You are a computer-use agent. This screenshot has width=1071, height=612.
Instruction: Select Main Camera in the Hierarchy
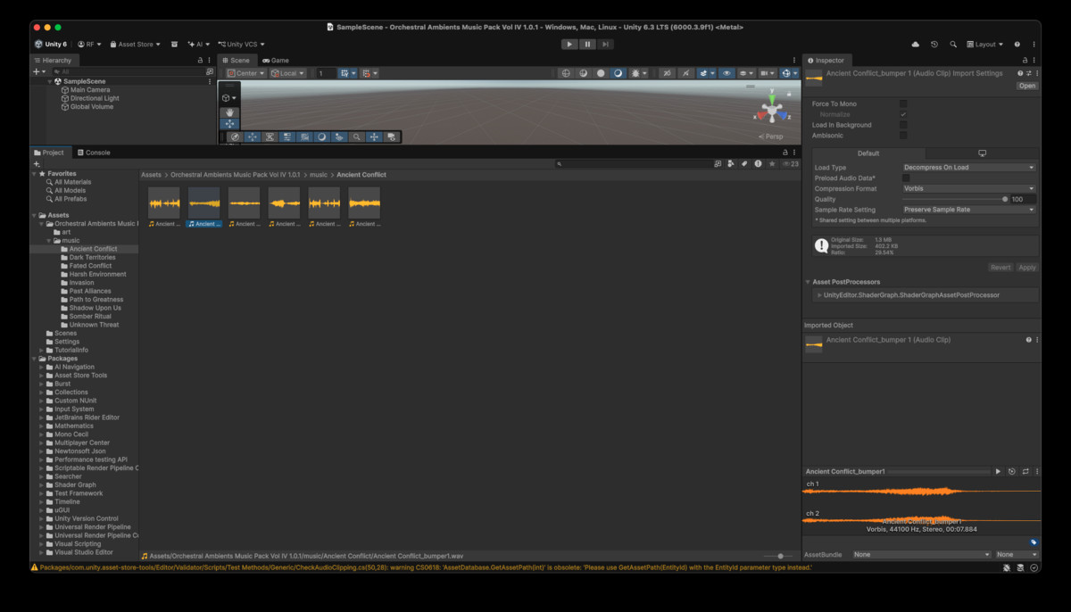pyautogui.click(x=90, y=90)
